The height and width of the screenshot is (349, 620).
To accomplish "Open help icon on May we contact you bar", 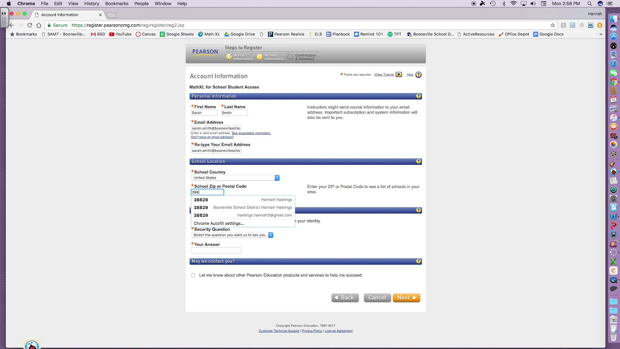I will coord(418,261).
